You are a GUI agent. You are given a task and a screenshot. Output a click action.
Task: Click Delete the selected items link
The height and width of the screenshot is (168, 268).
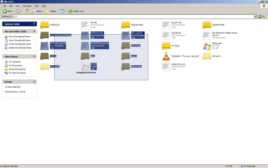point(20,48)
